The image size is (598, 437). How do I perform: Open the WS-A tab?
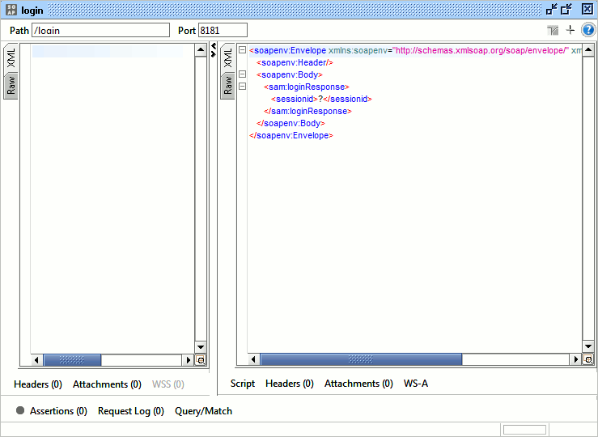tap(416, 384)
